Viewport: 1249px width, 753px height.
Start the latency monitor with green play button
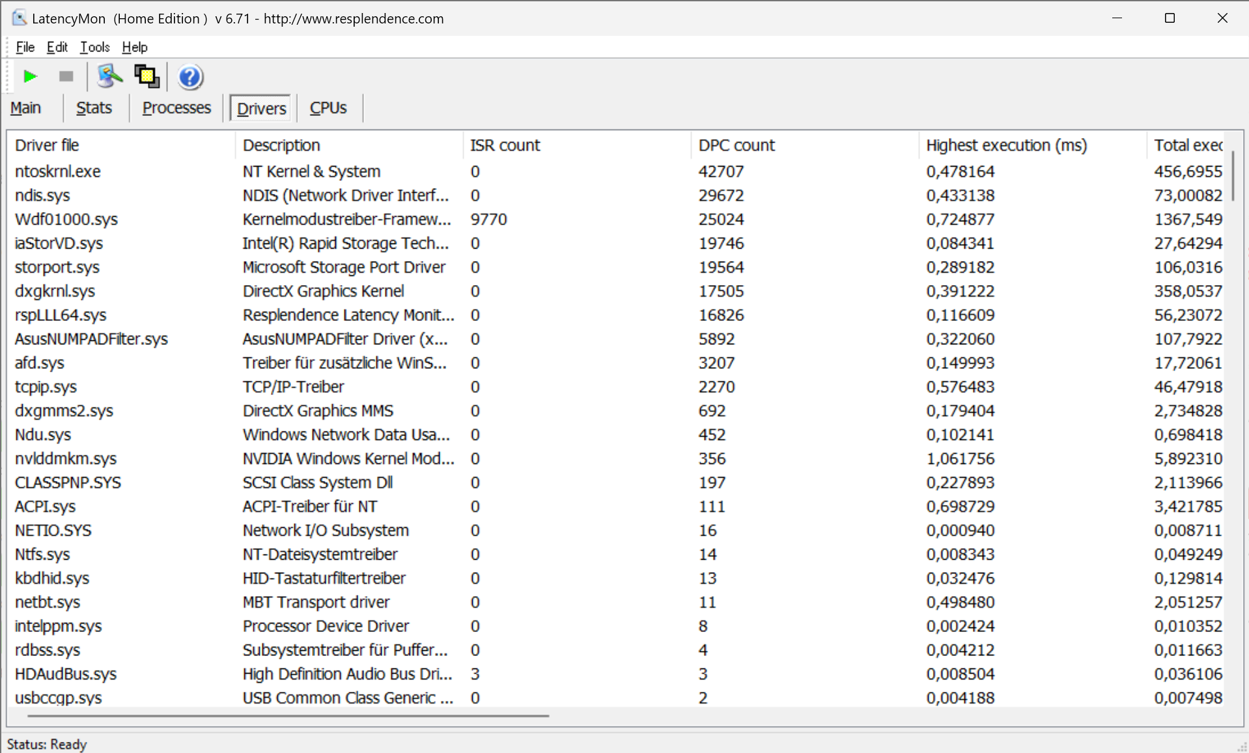point(29,77)
